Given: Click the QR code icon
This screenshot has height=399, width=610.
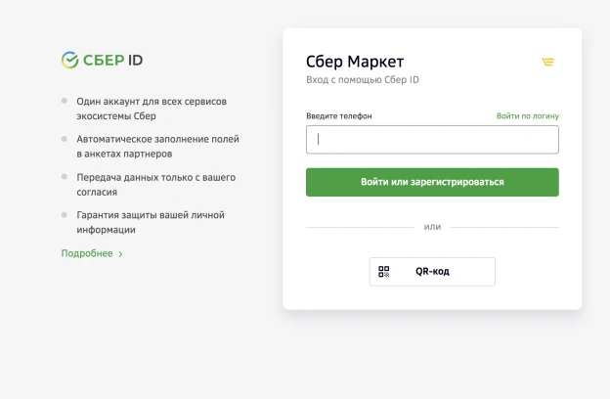Looking at the screenshot, I should click(383, 271).
